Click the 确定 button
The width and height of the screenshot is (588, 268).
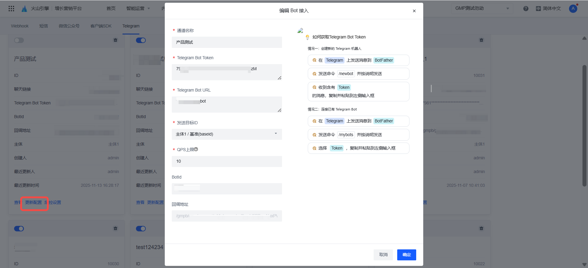407,255
